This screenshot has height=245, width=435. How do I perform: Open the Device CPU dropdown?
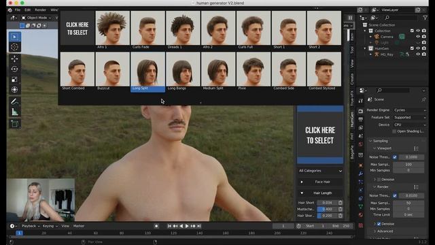coord(410,125)
